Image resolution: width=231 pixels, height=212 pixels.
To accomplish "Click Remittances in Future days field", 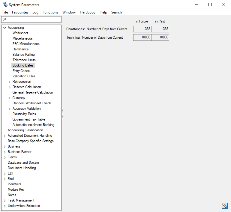I will [x=142, y=29].
